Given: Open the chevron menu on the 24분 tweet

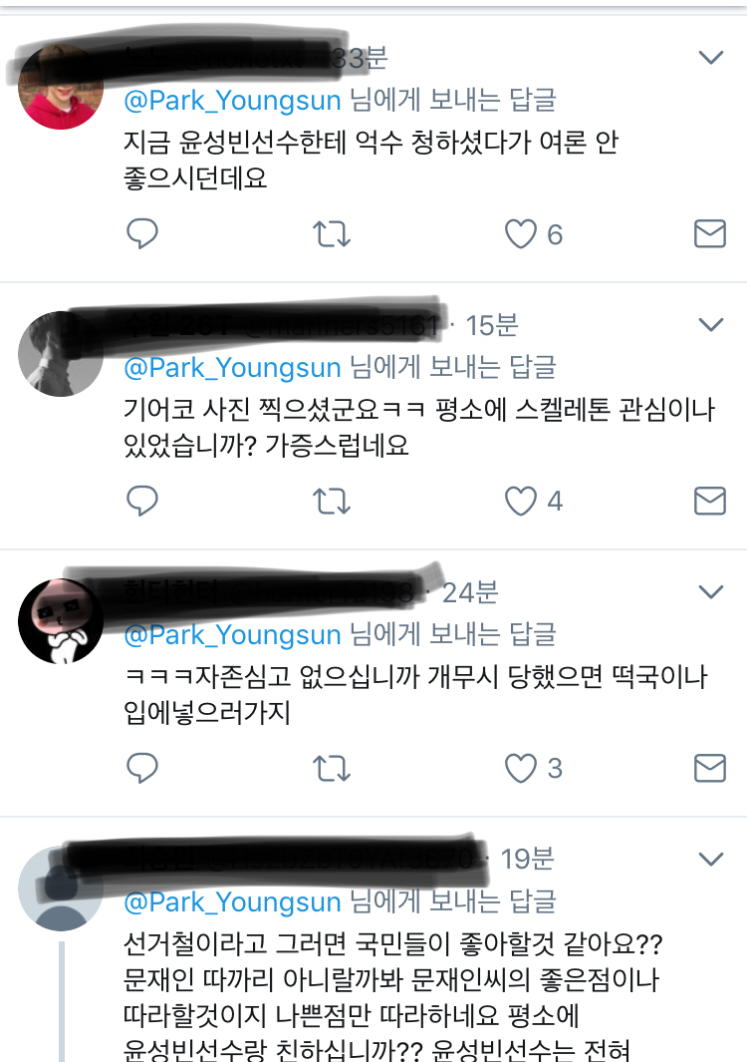Looking at the screenshot, I should [711, 592].
